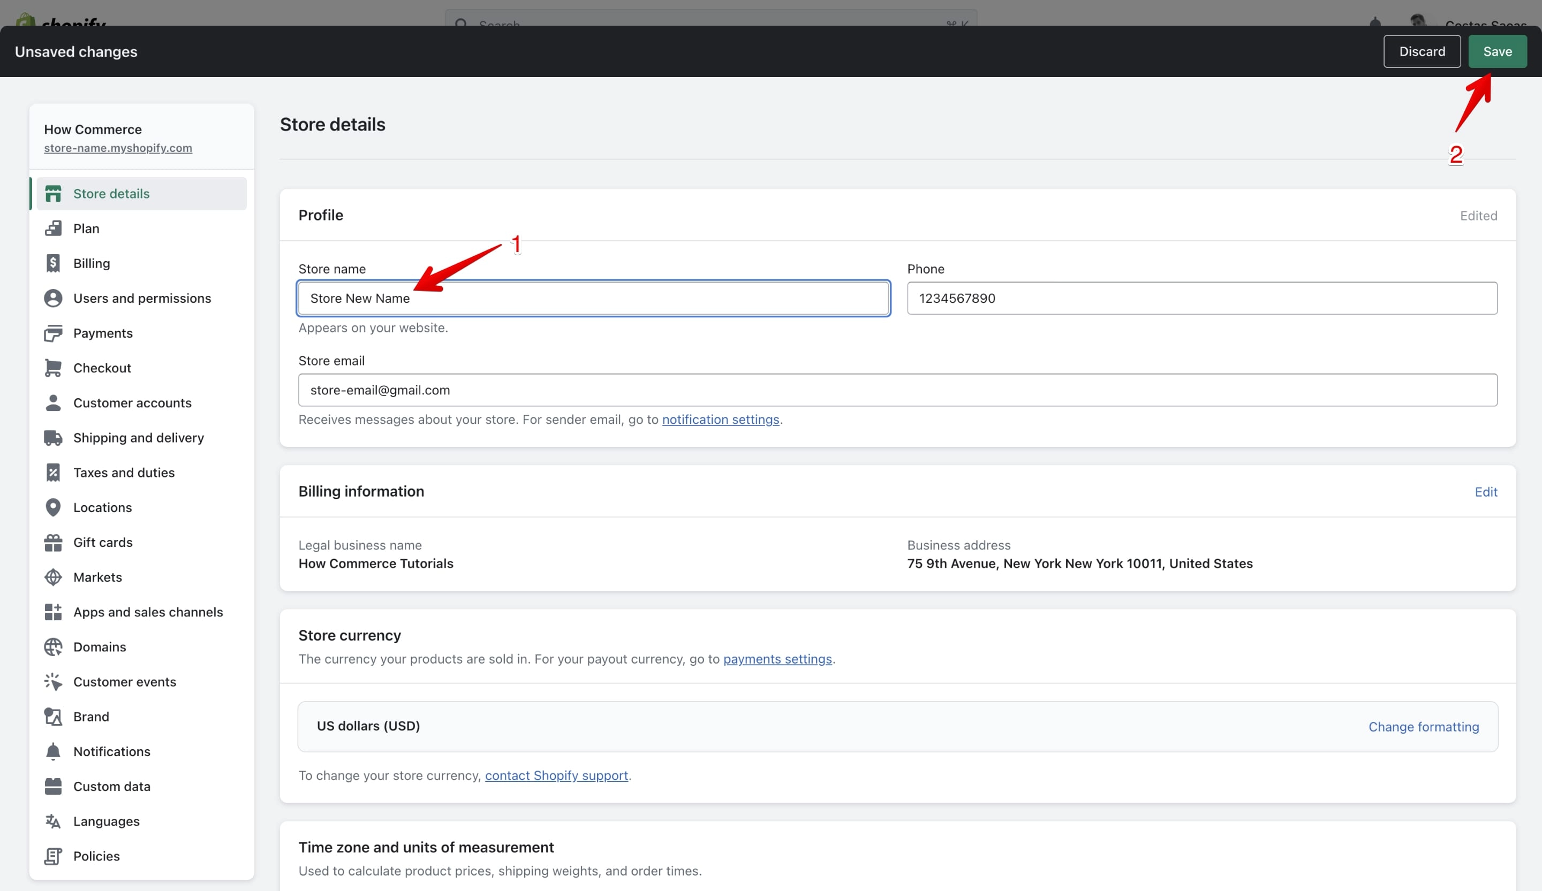Open the store-name.myshopify.com link

pyautogui.click(x=118, y=148)
